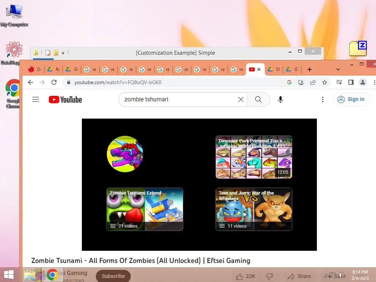The image size is (376, 282).
Task: Switch to the Drive tab labeled Re
Action: (54, 69)
